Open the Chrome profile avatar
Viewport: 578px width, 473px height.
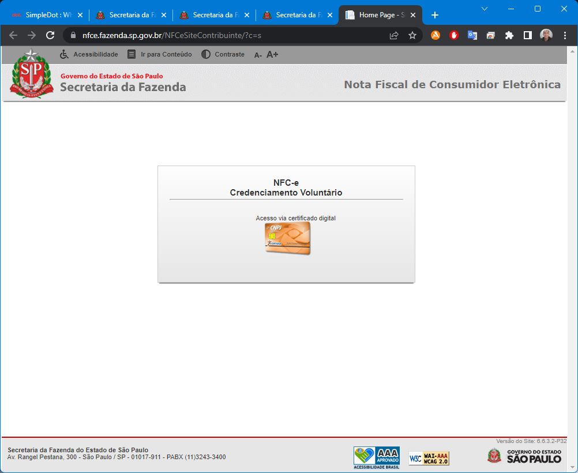[x=546, y=35]
